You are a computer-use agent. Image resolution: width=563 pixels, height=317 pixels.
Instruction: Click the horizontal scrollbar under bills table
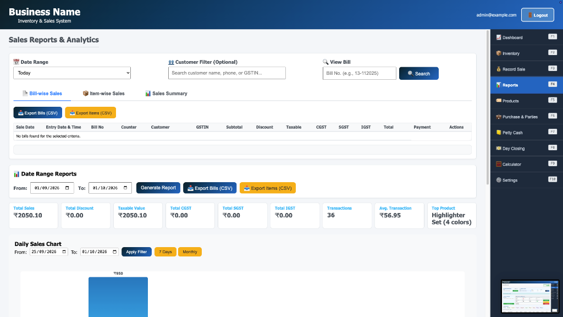coord(242,150)
